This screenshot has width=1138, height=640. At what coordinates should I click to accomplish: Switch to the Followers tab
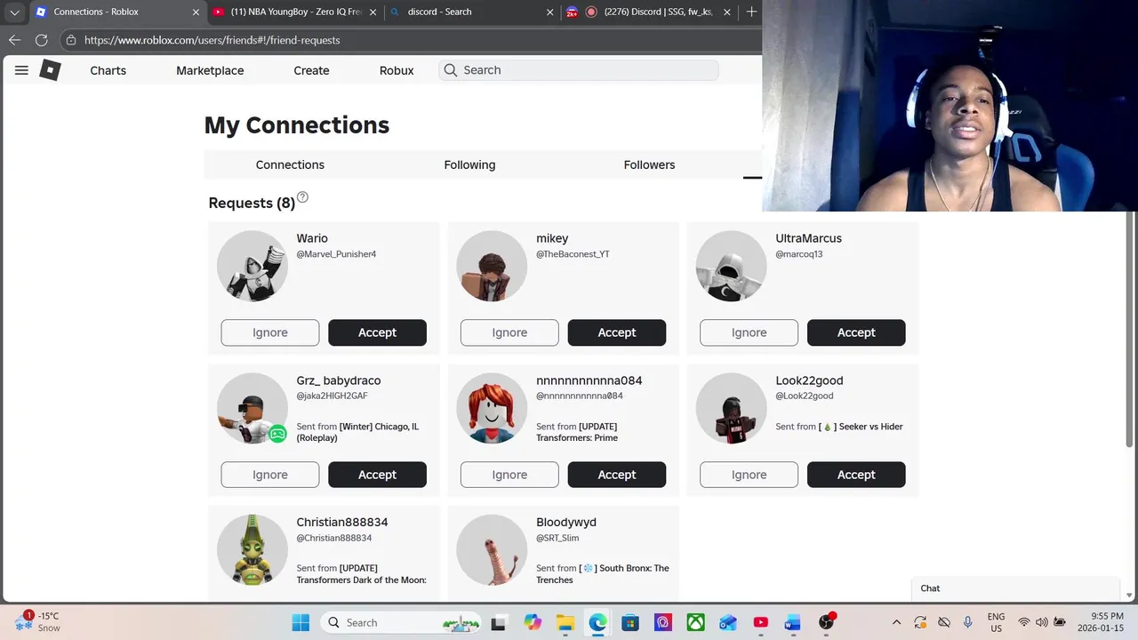point(649,164)
